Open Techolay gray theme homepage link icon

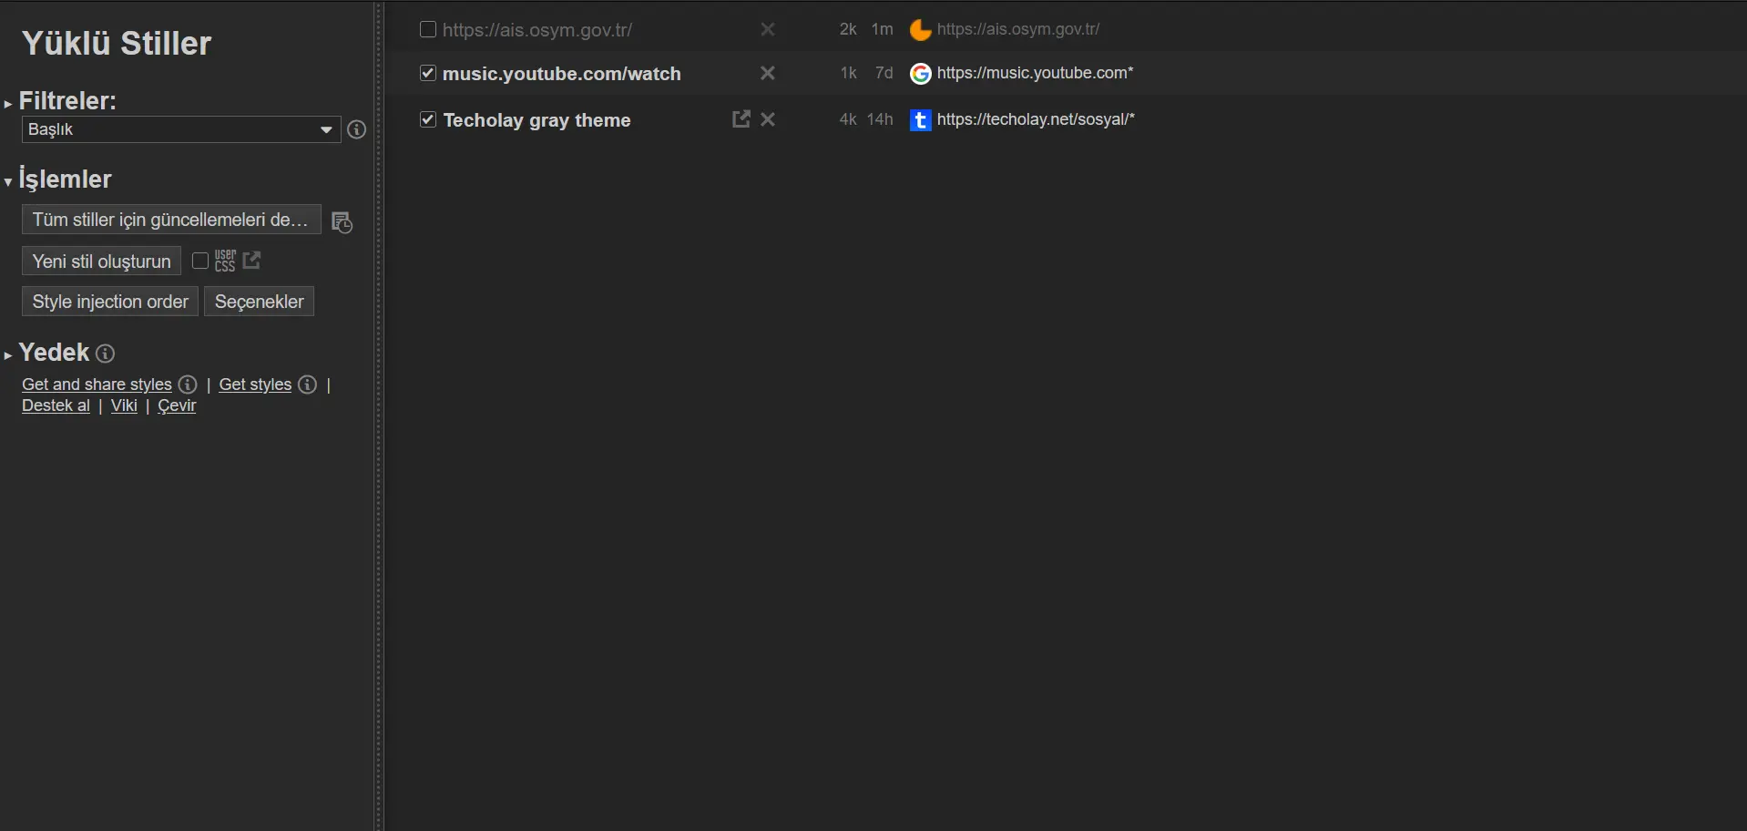tap(741, 118)
